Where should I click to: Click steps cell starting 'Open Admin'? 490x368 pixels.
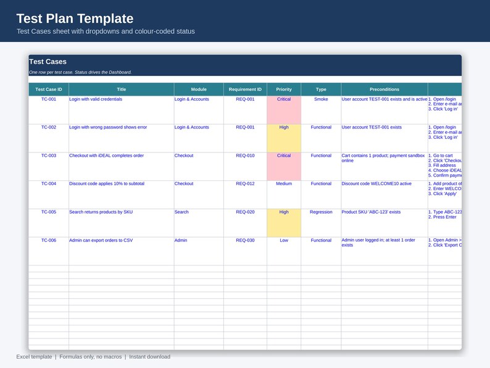tap(445, 251)
